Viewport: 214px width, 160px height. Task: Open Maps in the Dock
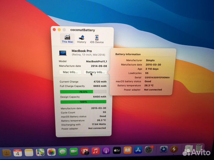[40, 152]
